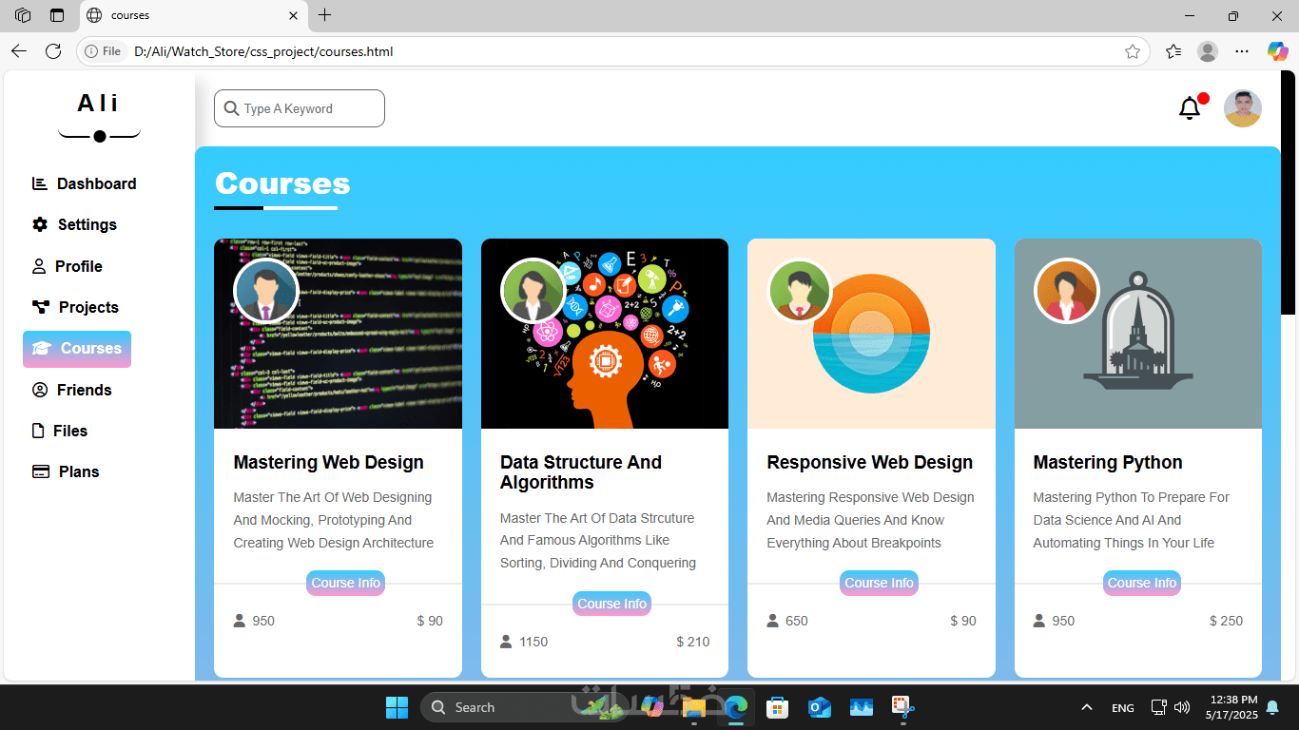Open the tab actions menu icon
1299x730 pixels.
[x=57, y=15]
